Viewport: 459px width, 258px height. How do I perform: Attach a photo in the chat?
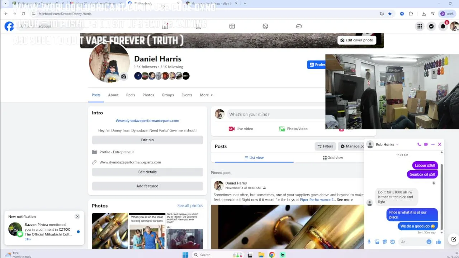(x=377, y=242)
